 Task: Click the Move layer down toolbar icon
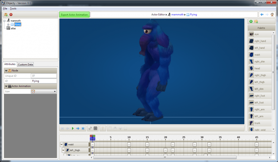click(120, 128)
